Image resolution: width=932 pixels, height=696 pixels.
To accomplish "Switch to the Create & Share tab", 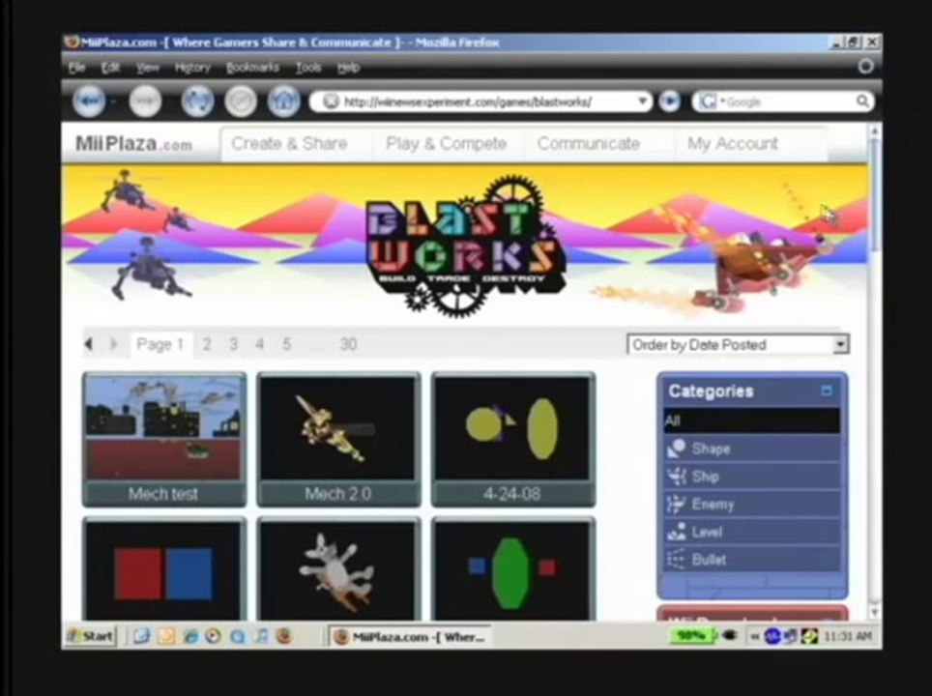I will (289, 144).
